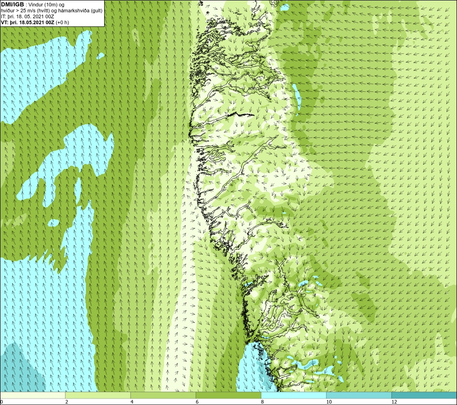The image size is (457, 405).
Task: Click the scale label '6'
Action: point(197,402)
